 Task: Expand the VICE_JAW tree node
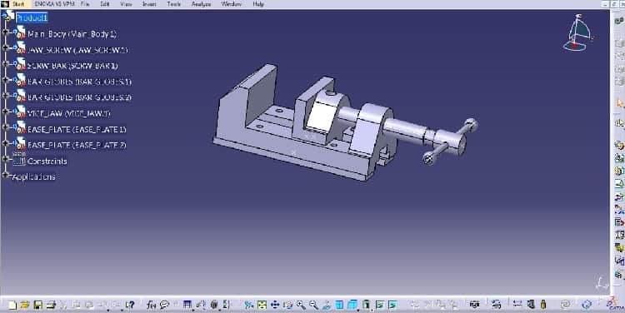(5, 111)
